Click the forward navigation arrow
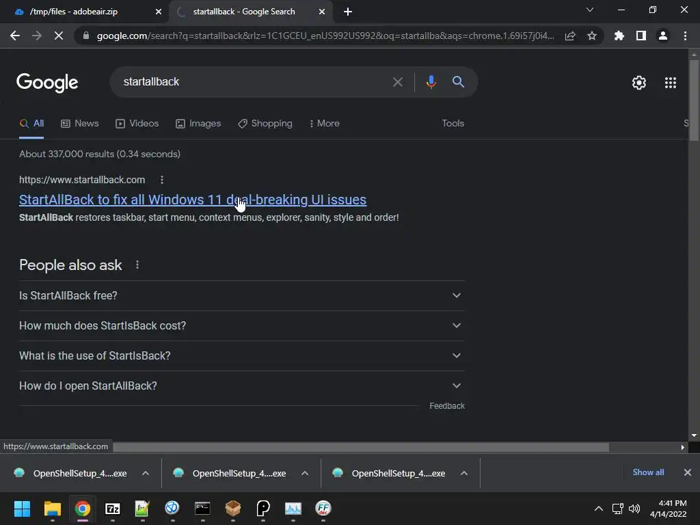This screenshot has width=700, height=525. [37, 36]
